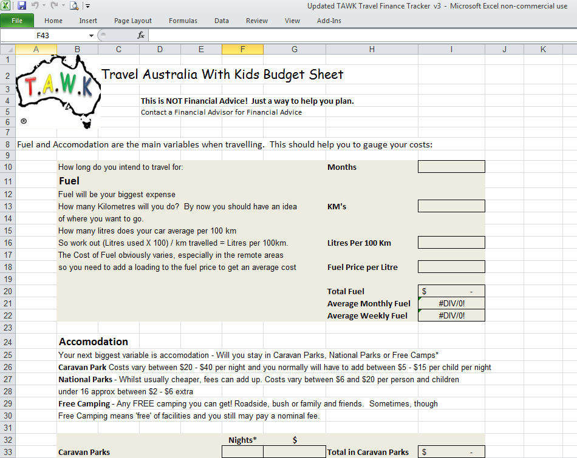
Task: Open the File tab
Action: pos(17,21)
